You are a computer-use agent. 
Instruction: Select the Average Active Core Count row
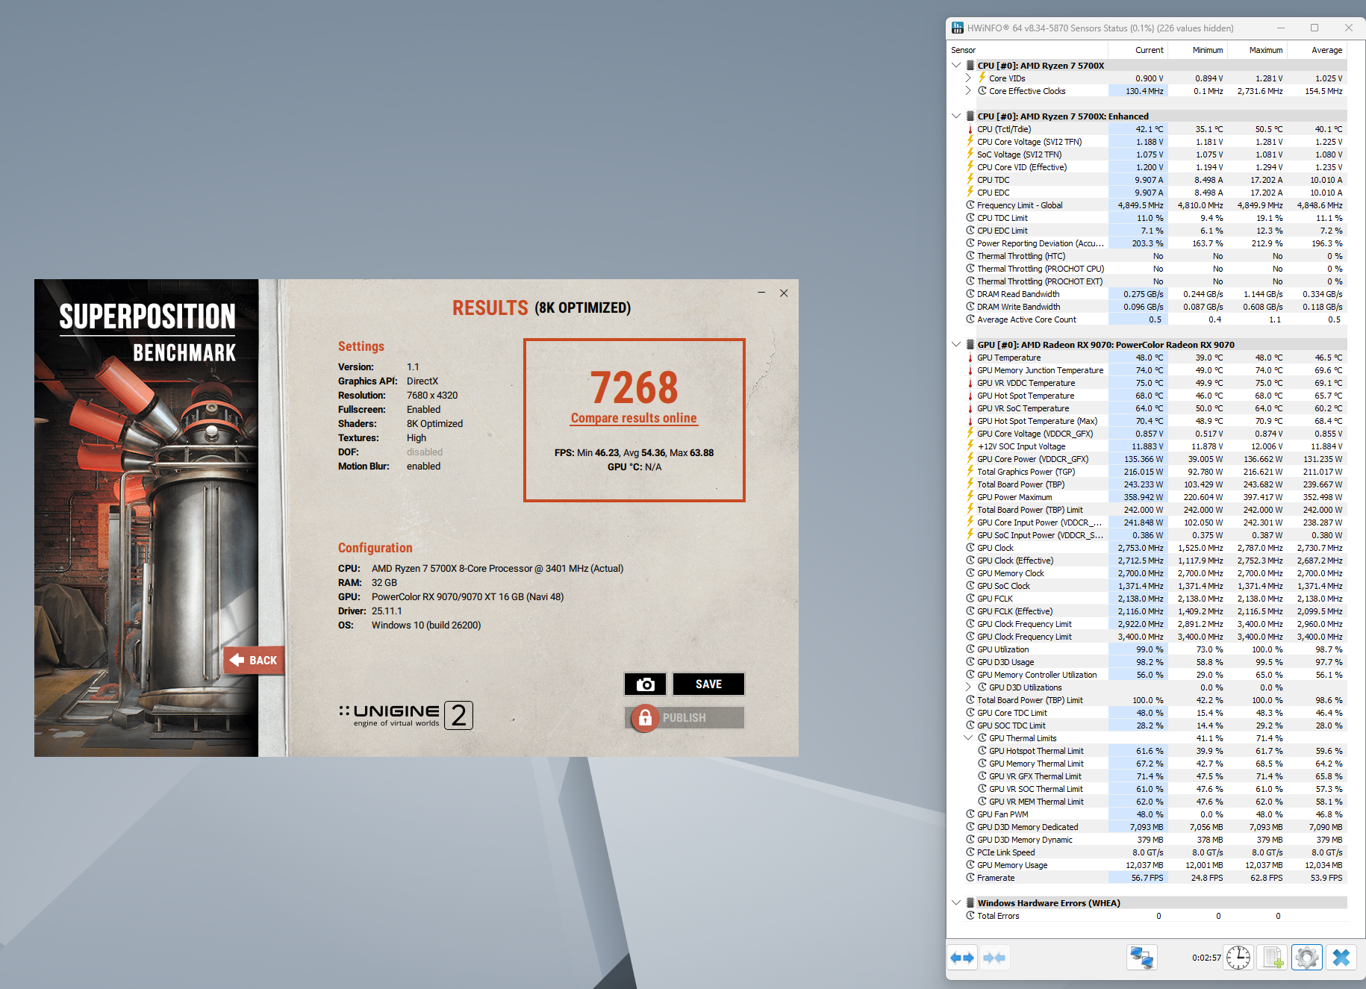pos(1155,319)
